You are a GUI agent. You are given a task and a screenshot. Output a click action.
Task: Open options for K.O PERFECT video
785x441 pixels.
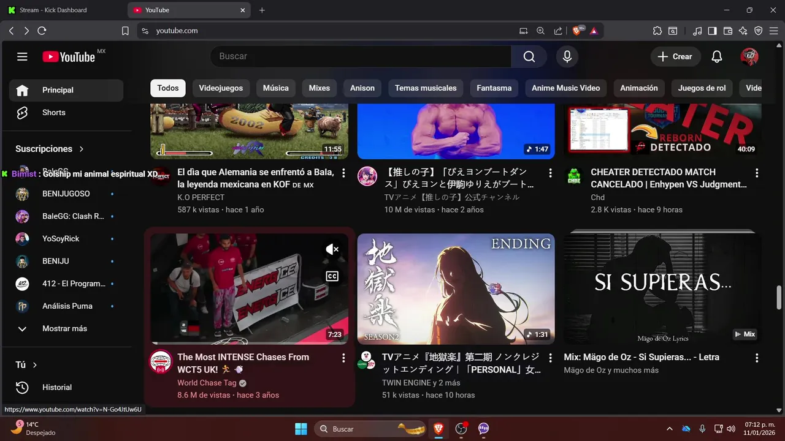click(343, 173)
